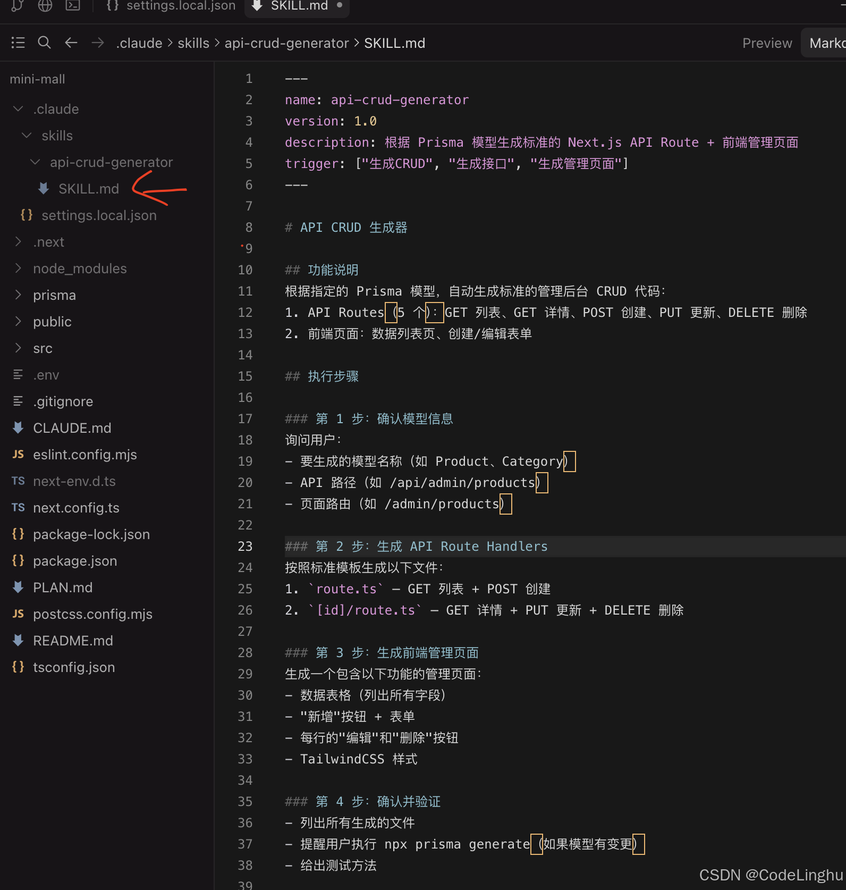Click the file icon of .gitignore
The width and height of the screenshot is (846, 890).
(x=18, y=401)
